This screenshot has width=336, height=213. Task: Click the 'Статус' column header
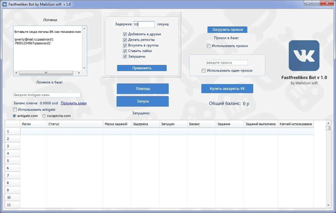(x=75, y=124)
